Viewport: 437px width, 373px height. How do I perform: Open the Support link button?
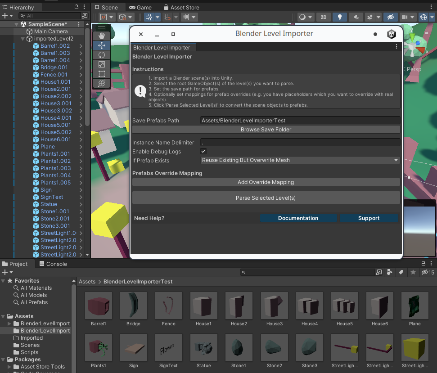click(369, 218)
